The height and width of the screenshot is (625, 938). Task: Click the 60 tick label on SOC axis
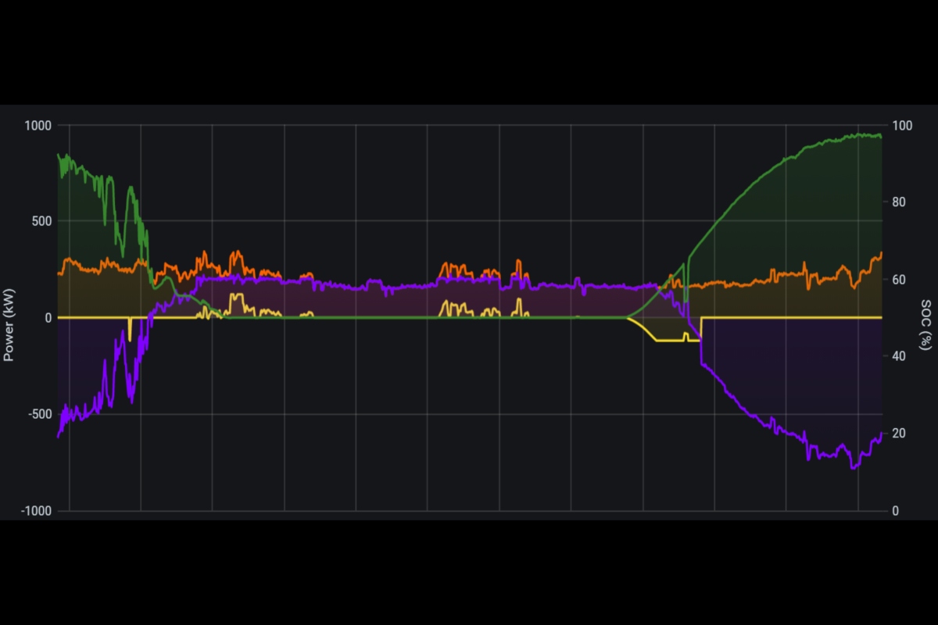(898, 280)
